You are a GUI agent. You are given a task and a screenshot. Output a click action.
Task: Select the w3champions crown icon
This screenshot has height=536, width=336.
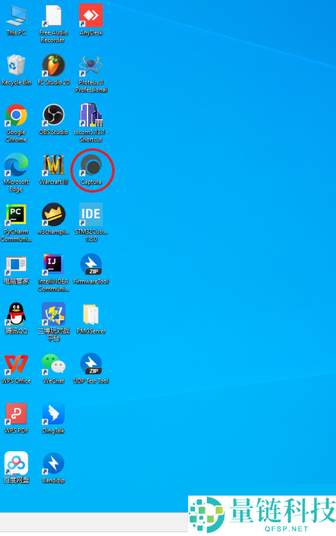pyautogui.click(x=54, y=219)
